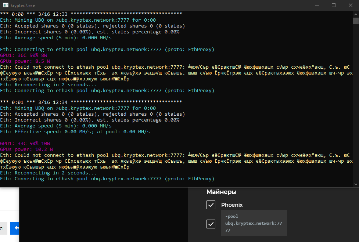
Task: Click the GPU1: 36C 50% 8W line
Action: [24, 55]
